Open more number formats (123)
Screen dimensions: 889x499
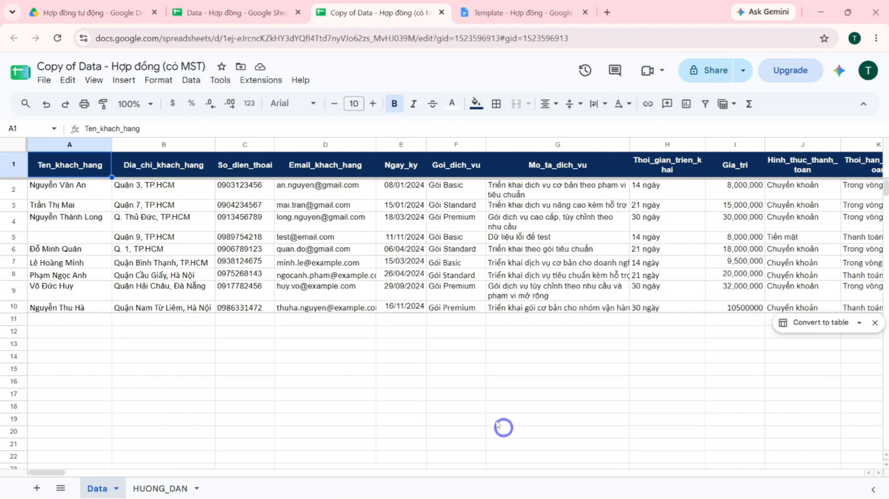[x=249, y=104]
